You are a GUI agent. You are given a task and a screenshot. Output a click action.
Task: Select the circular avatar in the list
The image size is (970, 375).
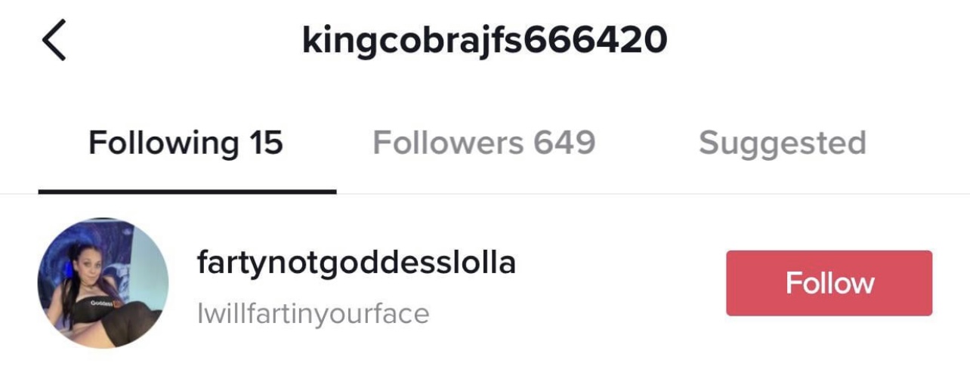click(103, 284)
